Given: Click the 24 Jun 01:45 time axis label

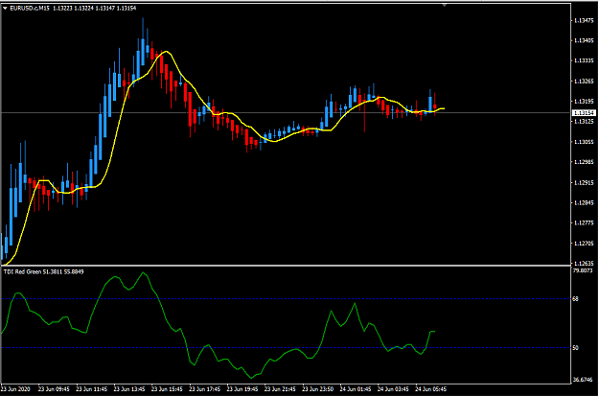Looking at the screenshot, I should coord(356,389).
